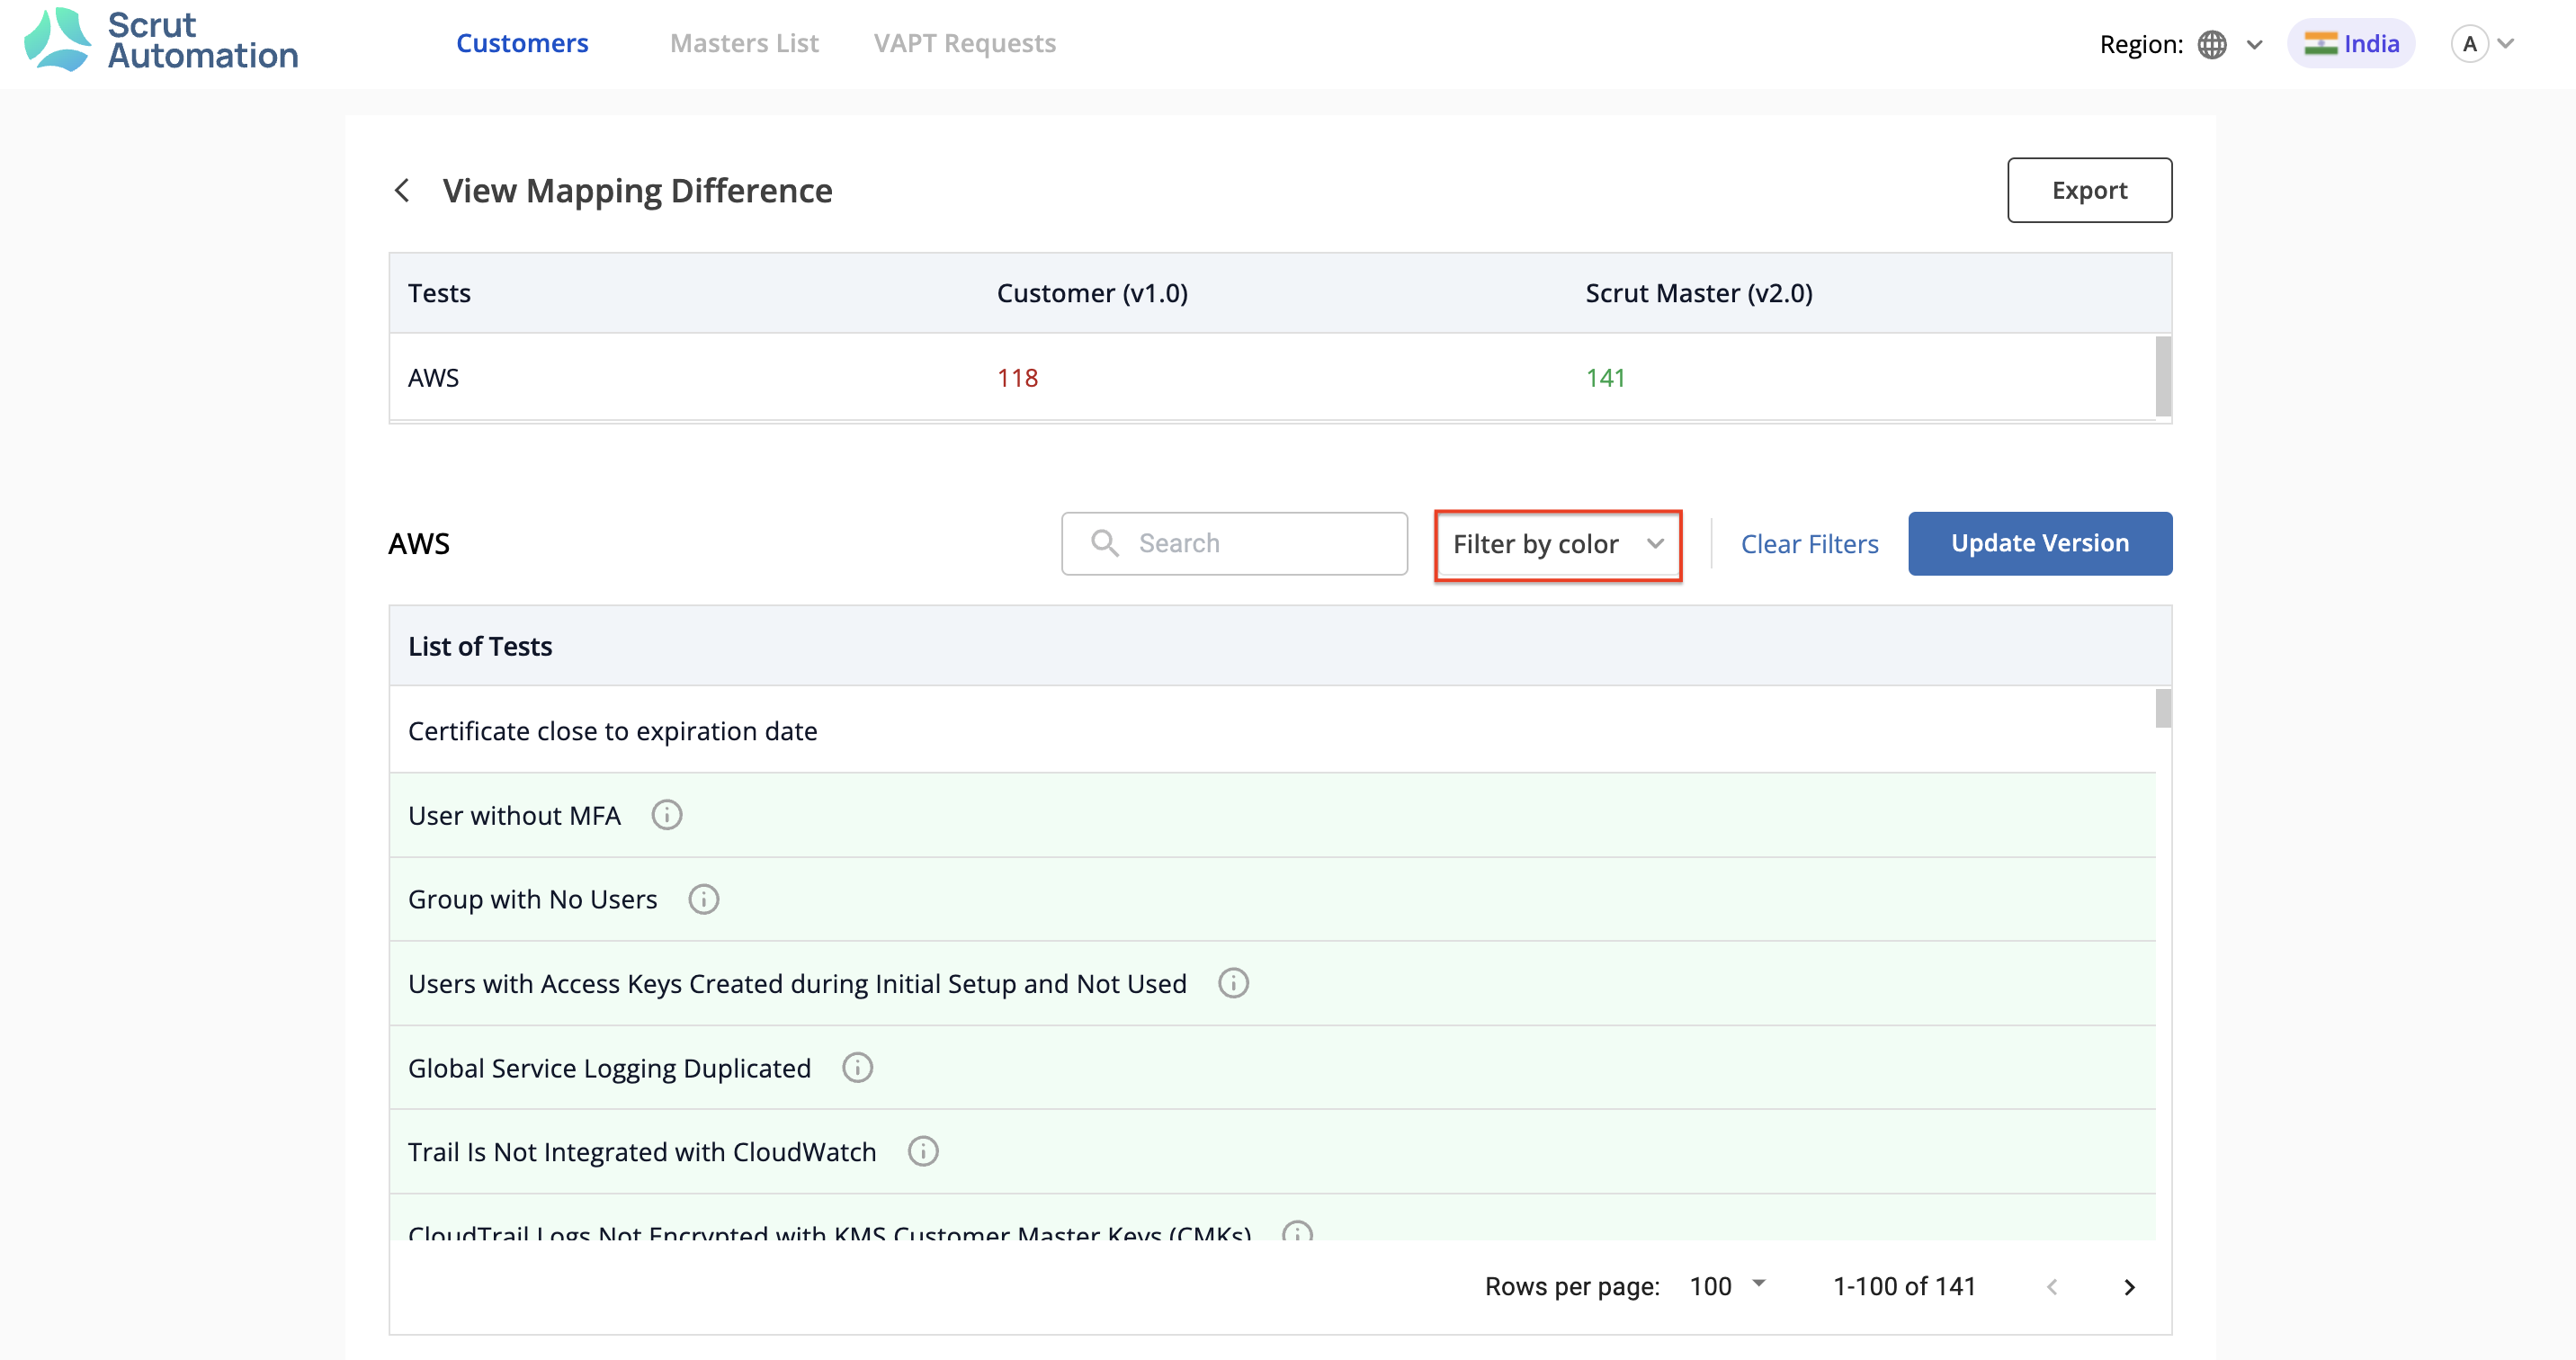Image resolution: width=2576 pixels, height=1360 pixels.
Task: Click the magnifier icon in Search box
Action: point(1104,543)
